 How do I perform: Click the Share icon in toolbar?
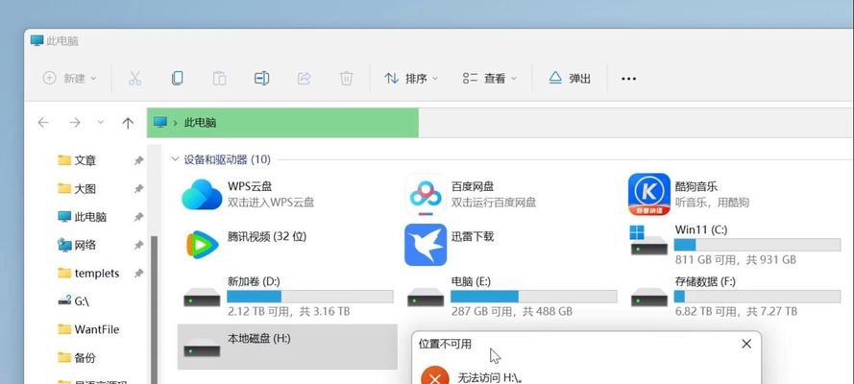pos(304,79)
